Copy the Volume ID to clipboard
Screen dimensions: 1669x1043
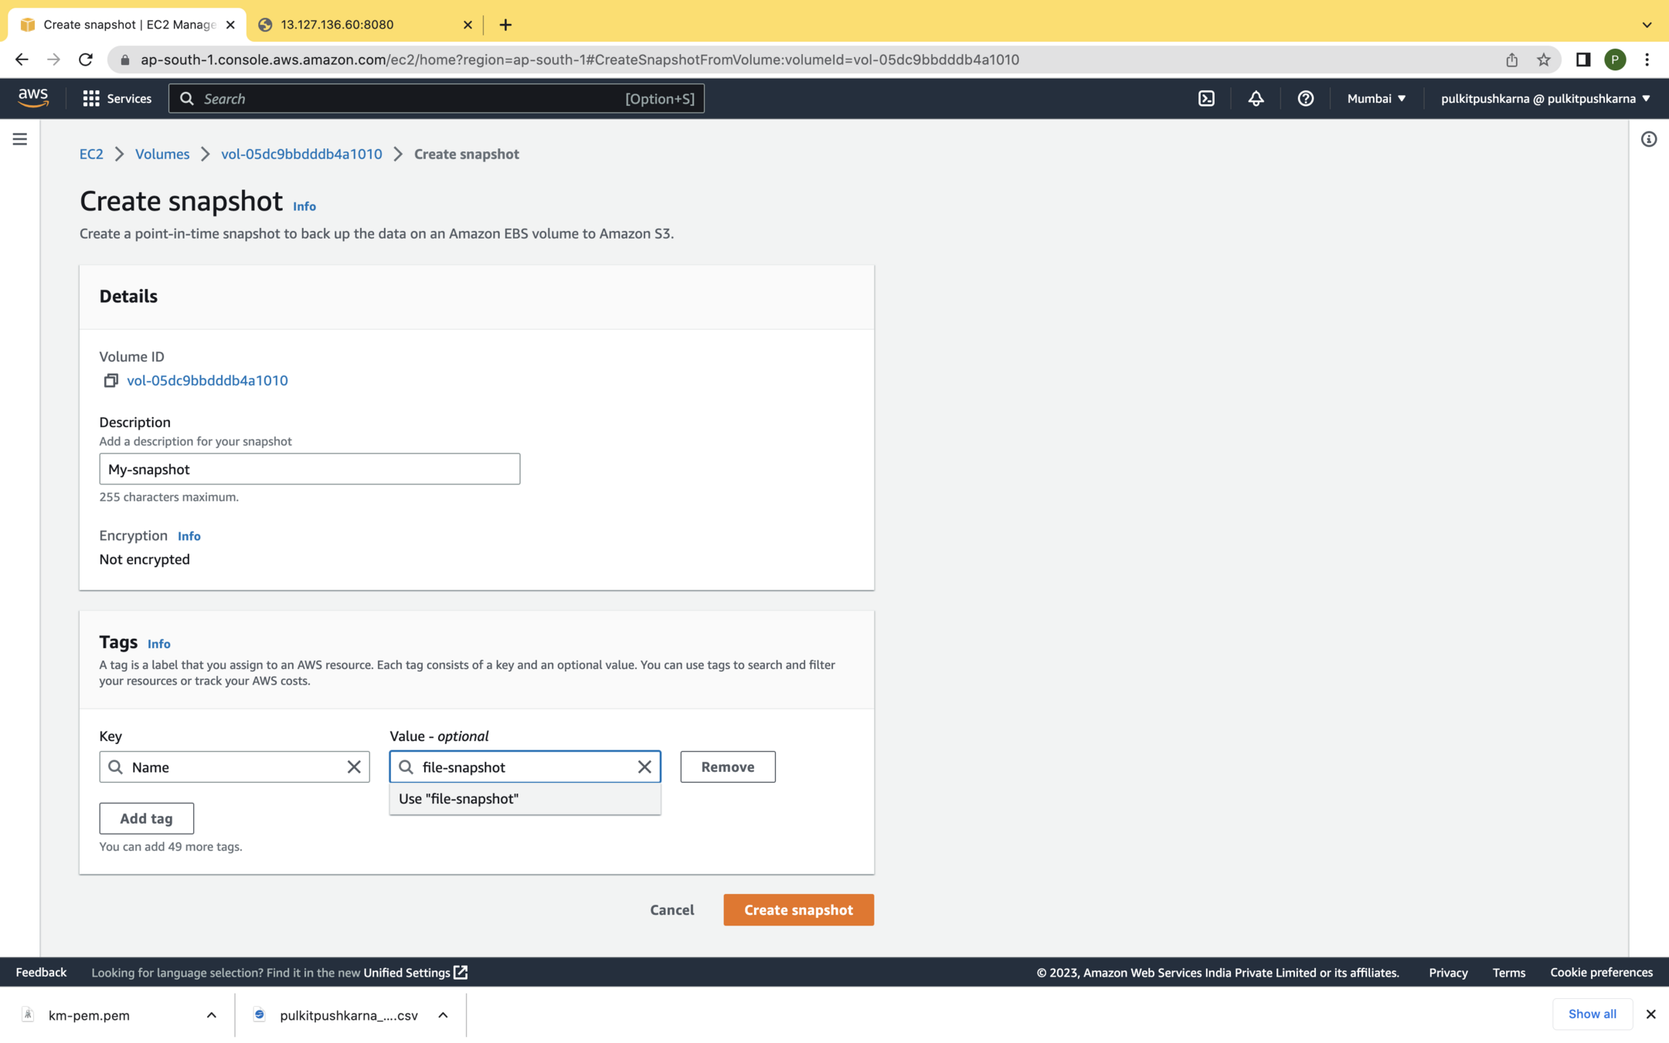110,380
